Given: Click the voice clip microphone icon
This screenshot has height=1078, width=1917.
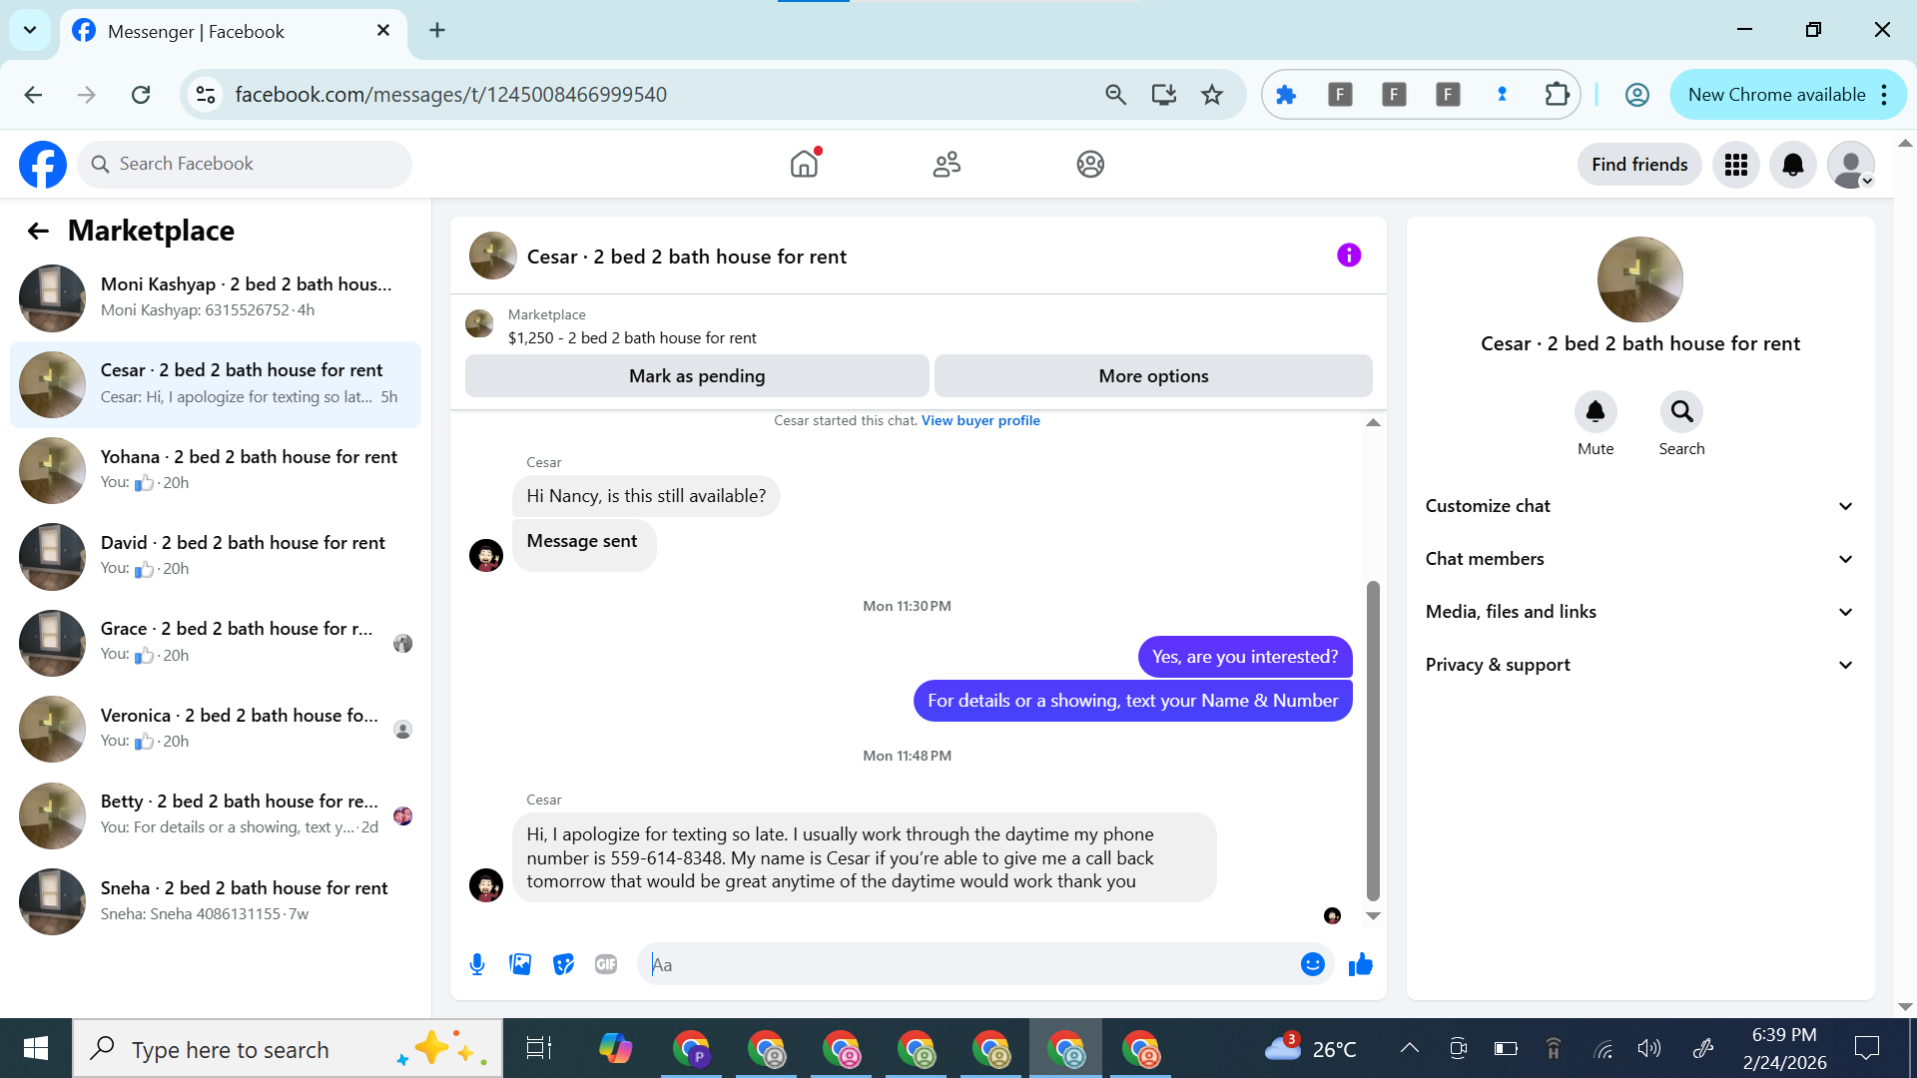Looking at the screenshot, I should coord(477,964).
